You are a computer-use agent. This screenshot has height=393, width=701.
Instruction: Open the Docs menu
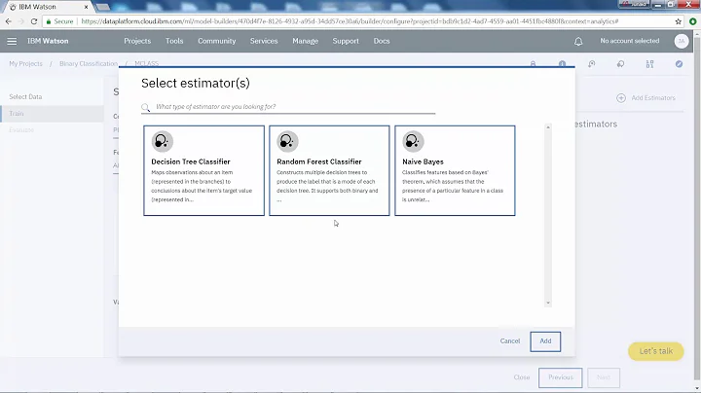click(382, 41)
